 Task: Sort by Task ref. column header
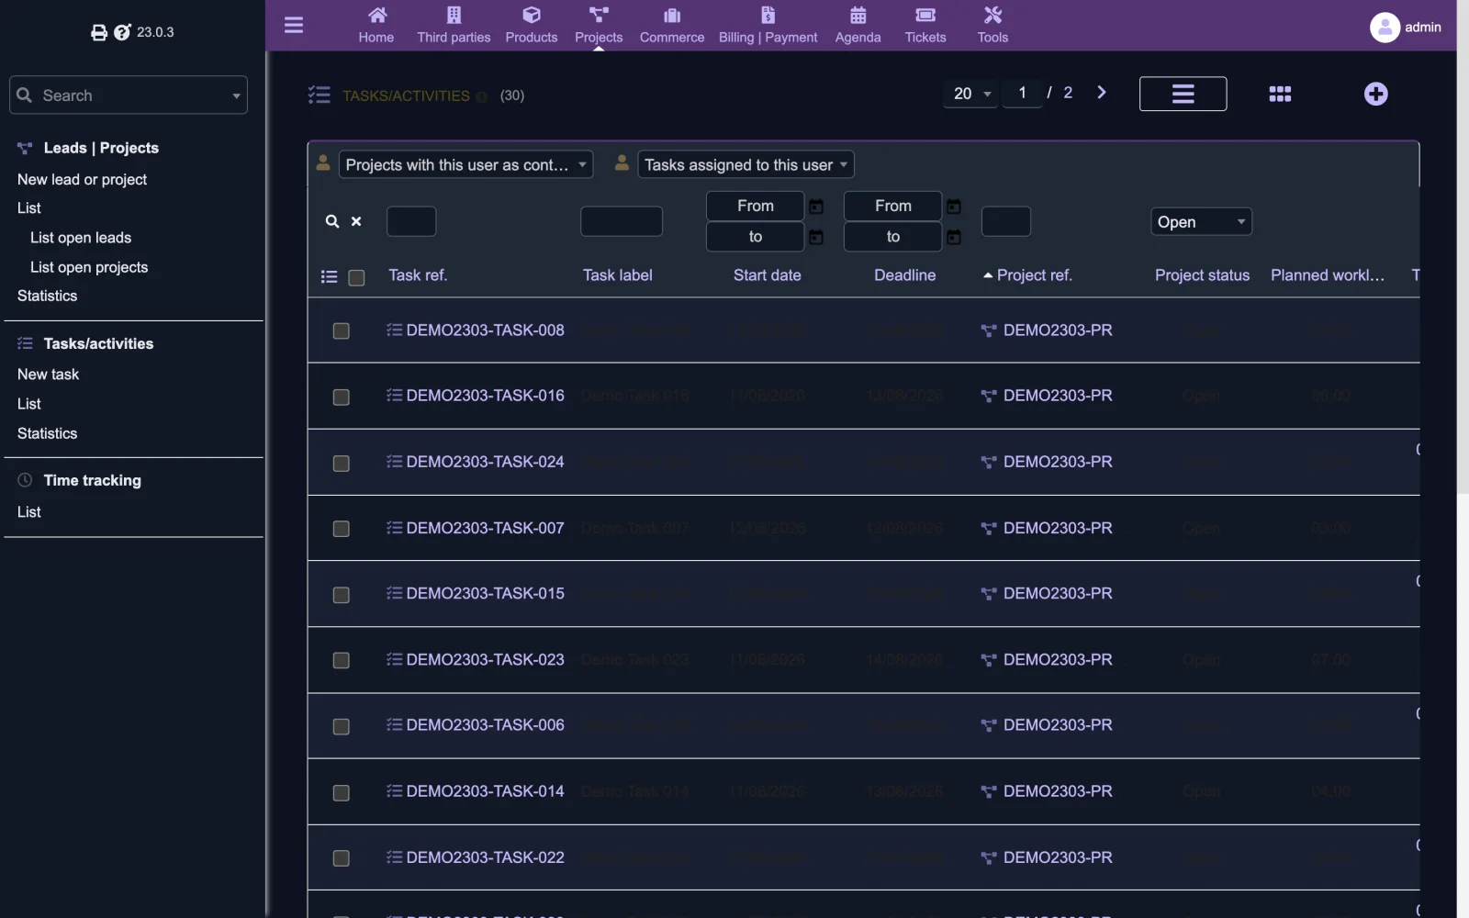418,275
